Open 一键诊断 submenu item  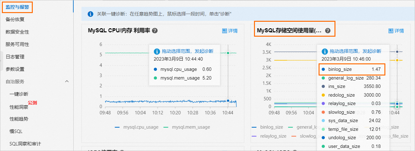[x=19, y=94]
